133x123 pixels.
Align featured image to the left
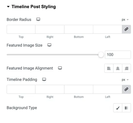coord(109,68)
